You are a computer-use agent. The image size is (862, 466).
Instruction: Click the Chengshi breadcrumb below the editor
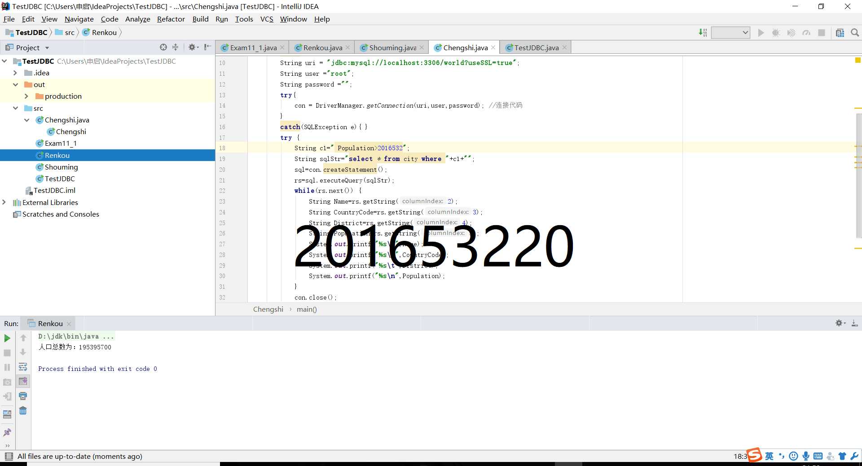pyautogui.click(x=268, y=309)
